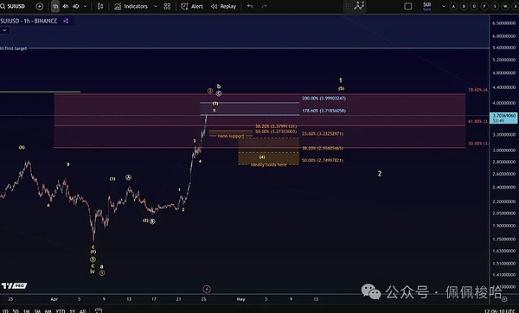Expand the SUI layout name dropdown
Viewport: 519px width, 313px height.
point(444,6)
